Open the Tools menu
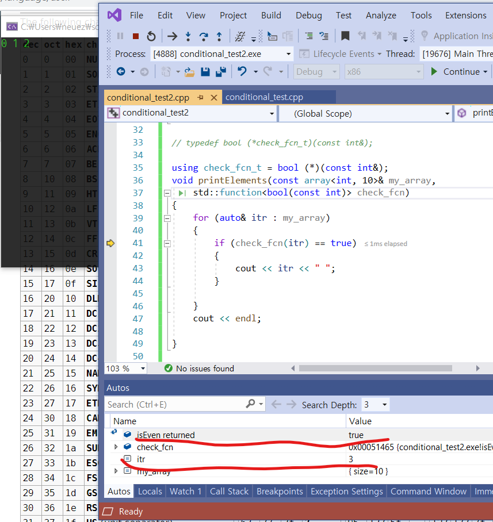 pos(421,16)
